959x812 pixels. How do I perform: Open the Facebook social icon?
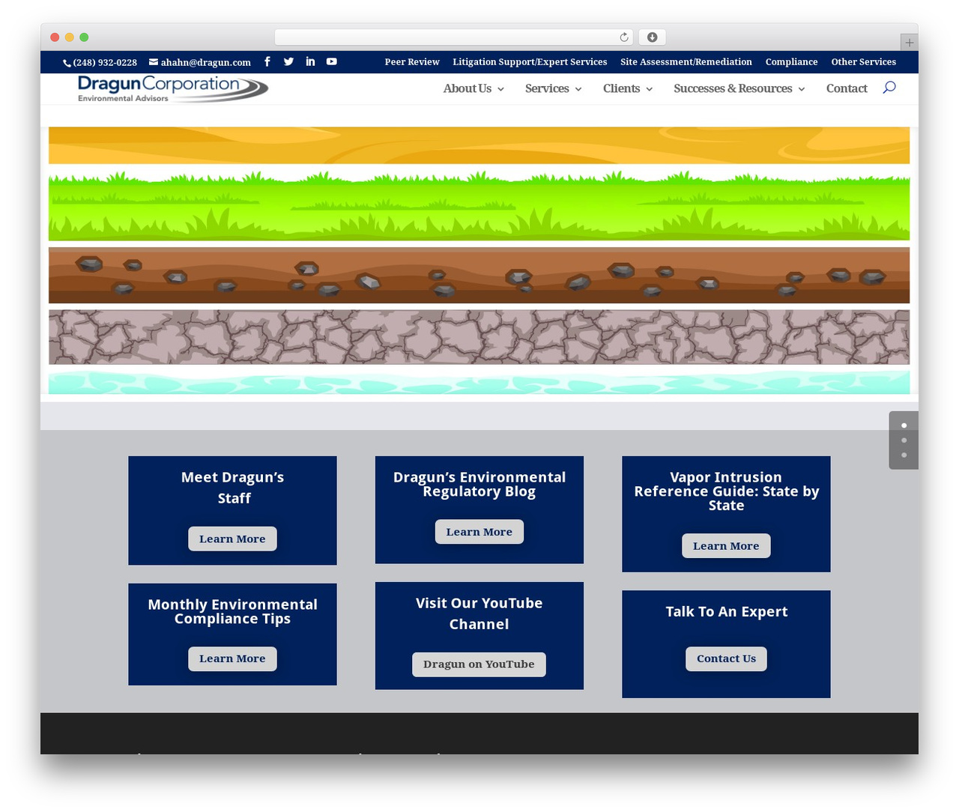pyautogui.click(x=267, y=61)
